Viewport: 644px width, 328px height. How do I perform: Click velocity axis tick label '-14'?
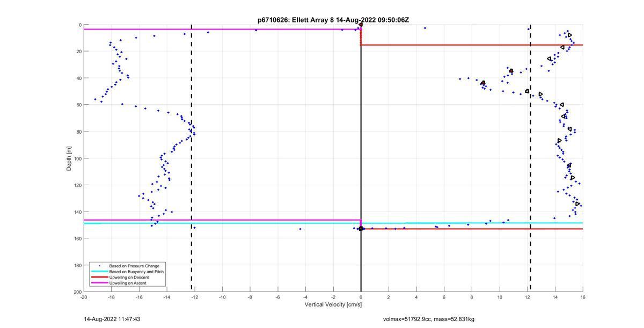[x=167, y=297]
